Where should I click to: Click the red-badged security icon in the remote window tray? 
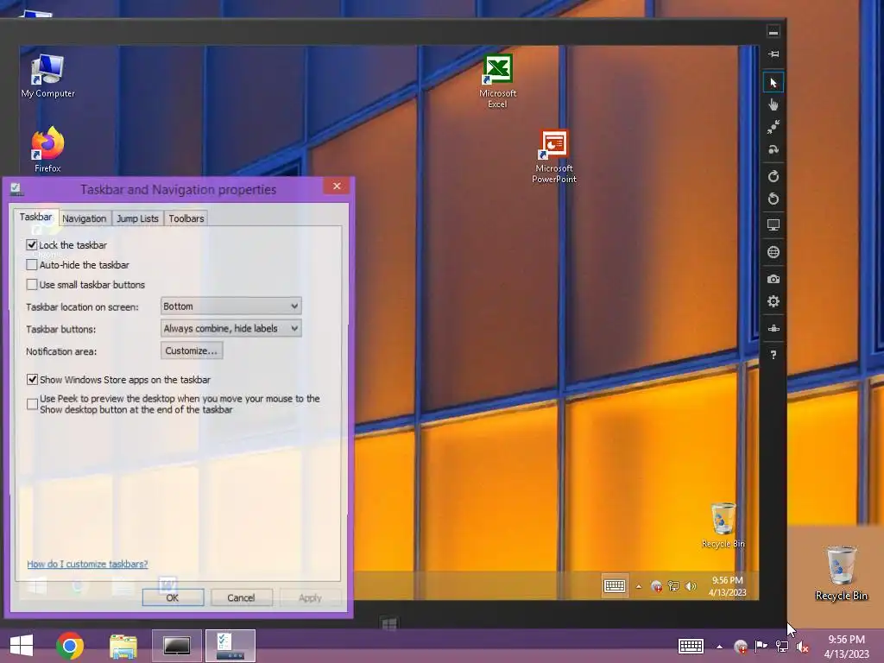656,586
